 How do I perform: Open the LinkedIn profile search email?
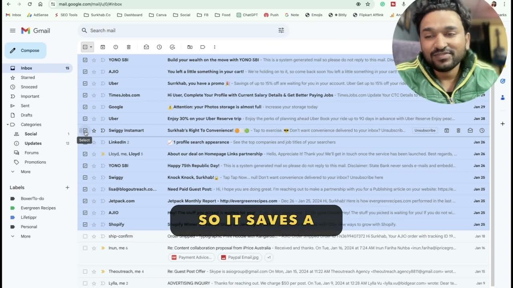click(x=283, y=142)
